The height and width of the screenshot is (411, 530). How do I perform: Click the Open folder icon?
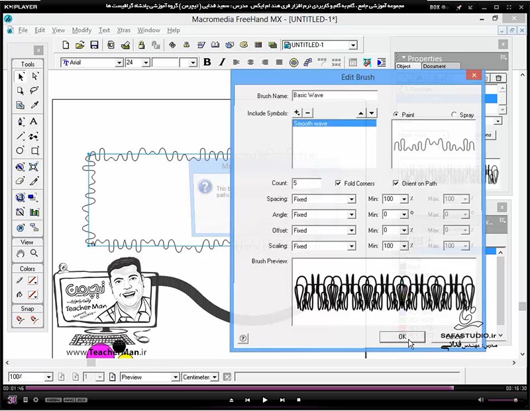click(x=79, y=45)
